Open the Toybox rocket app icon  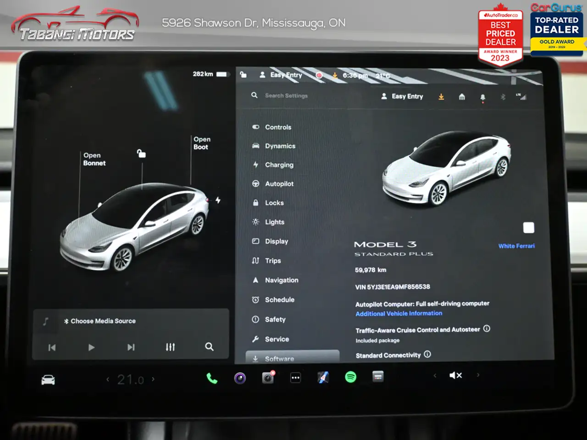pyautogui.click(x=323, y=377)
